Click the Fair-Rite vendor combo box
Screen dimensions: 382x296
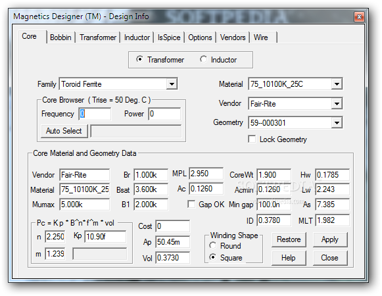click(x=295, y=104)
